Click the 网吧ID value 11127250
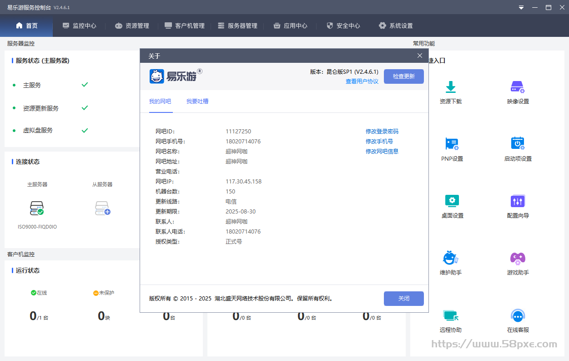The width and height of the screenshot is (569, 361). [238, 131]
